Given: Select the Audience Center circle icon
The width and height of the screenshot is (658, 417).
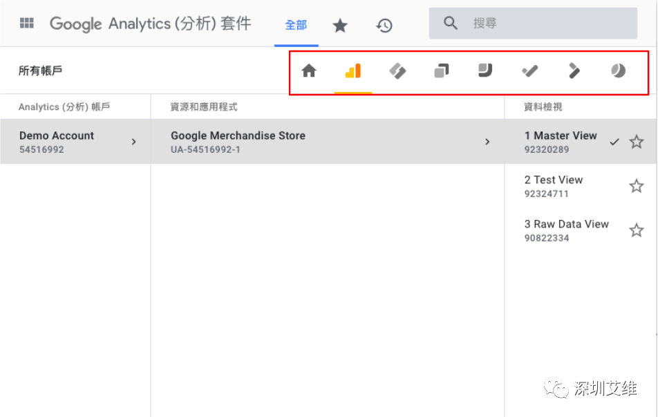Looking at the screenshot, I should pos(618,71).
